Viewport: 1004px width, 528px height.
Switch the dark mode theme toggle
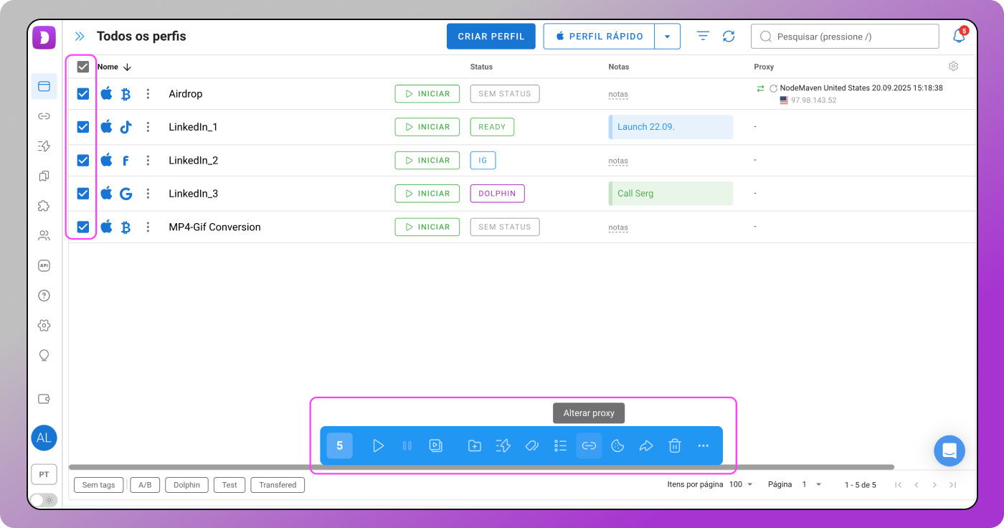44,500
